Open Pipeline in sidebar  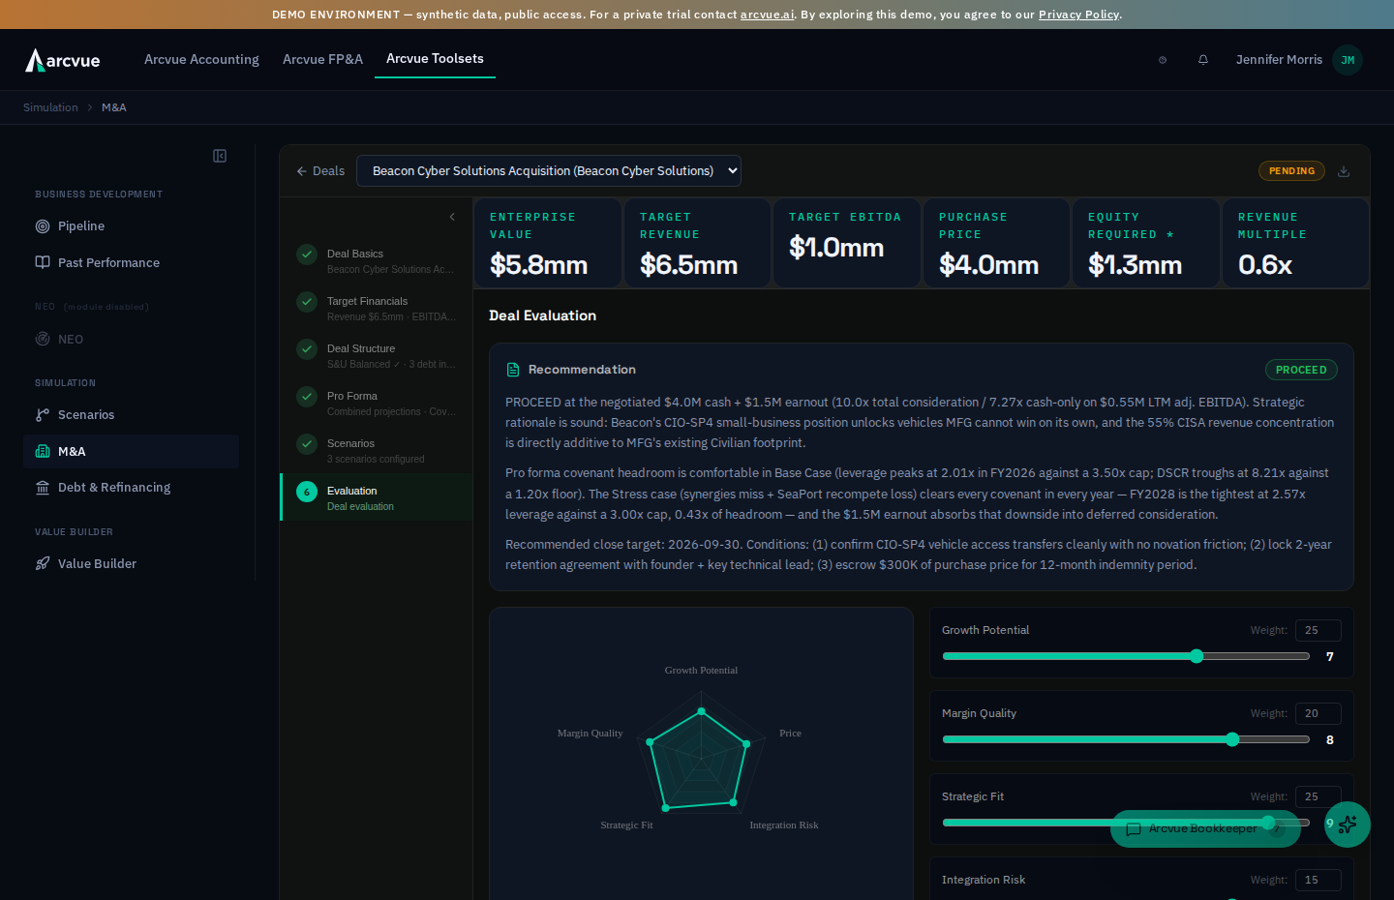point(131,226)
